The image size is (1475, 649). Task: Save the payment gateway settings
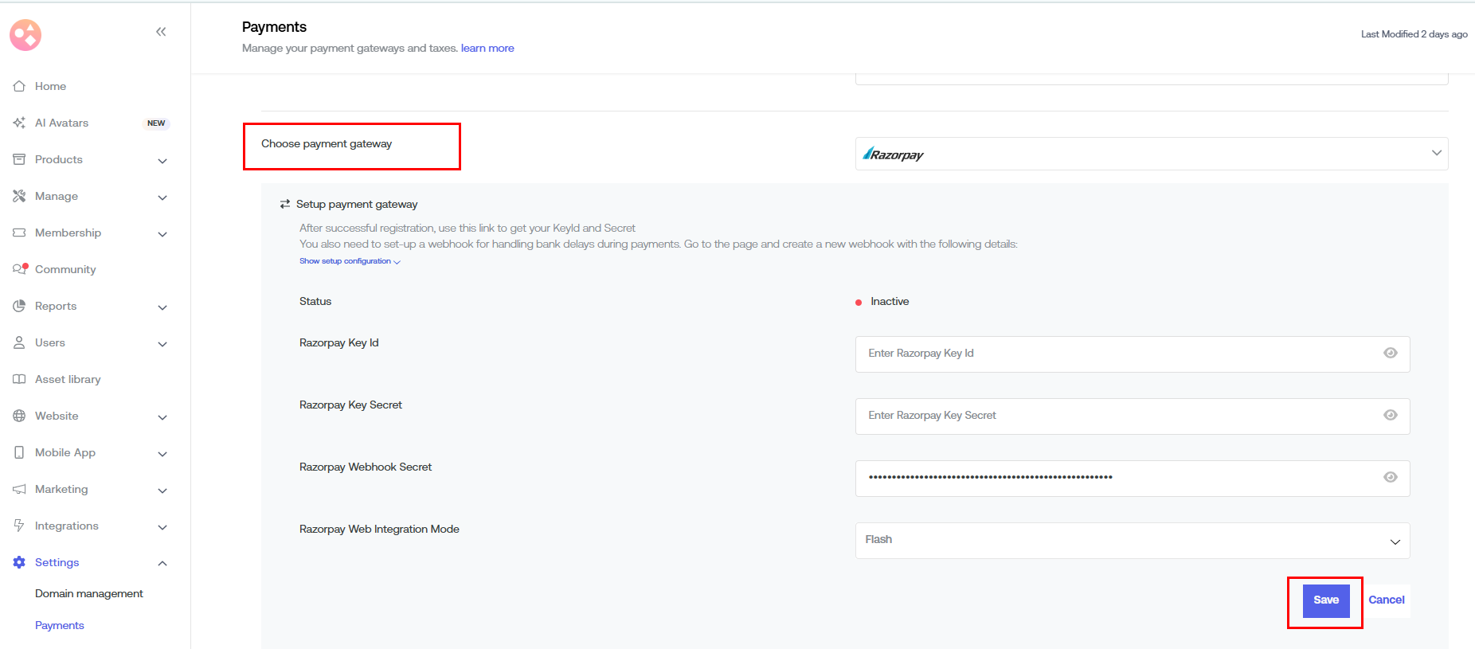coord(1325,600)
